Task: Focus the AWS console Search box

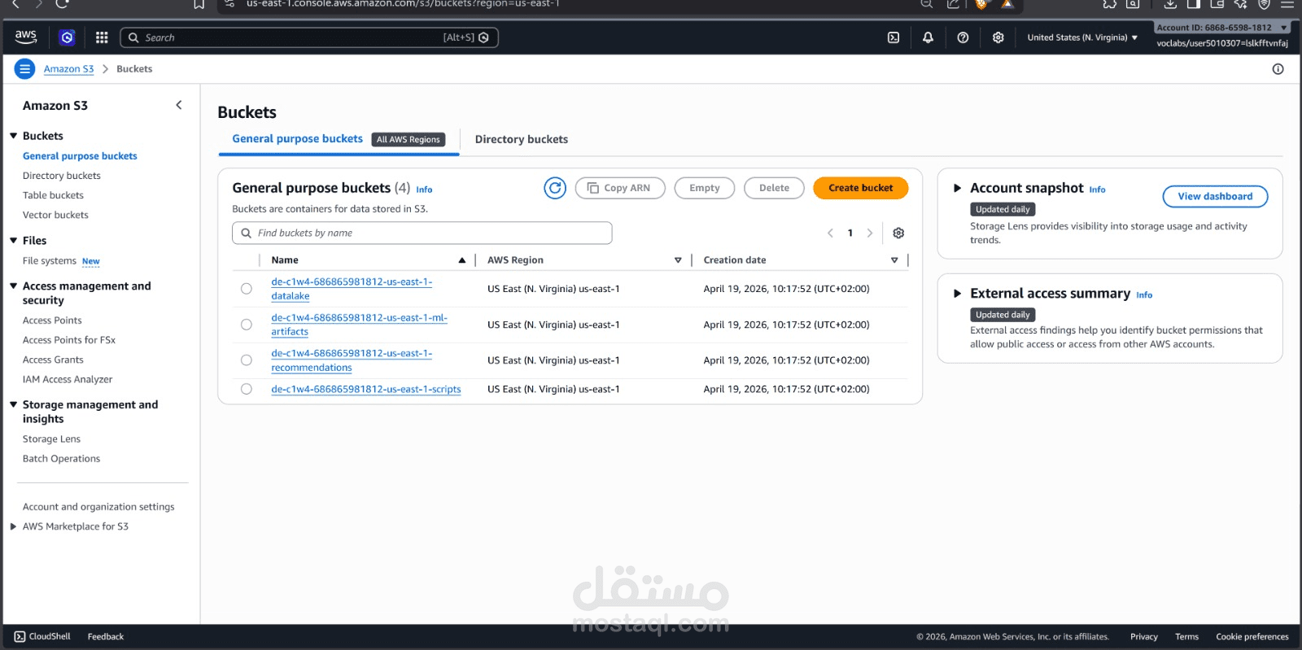Action: tap(309, 37)
